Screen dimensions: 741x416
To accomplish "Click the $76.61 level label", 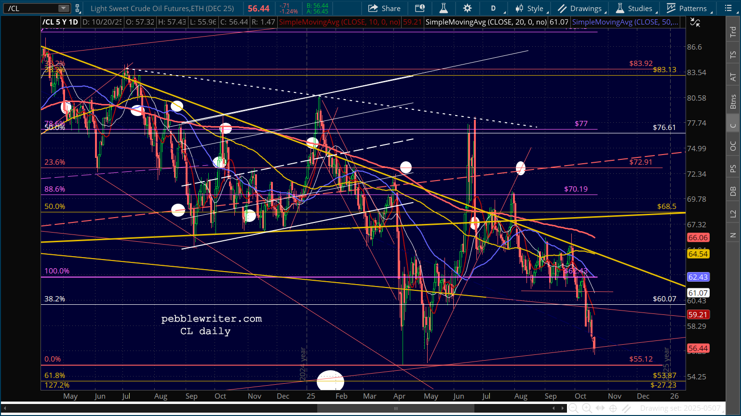I will (664, 128).
